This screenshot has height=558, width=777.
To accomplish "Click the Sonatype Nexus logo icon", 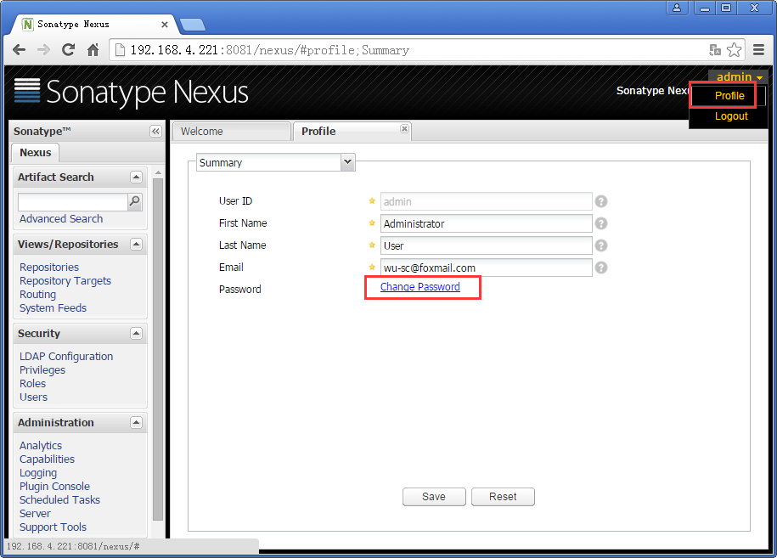I will (x=27, y=90).
